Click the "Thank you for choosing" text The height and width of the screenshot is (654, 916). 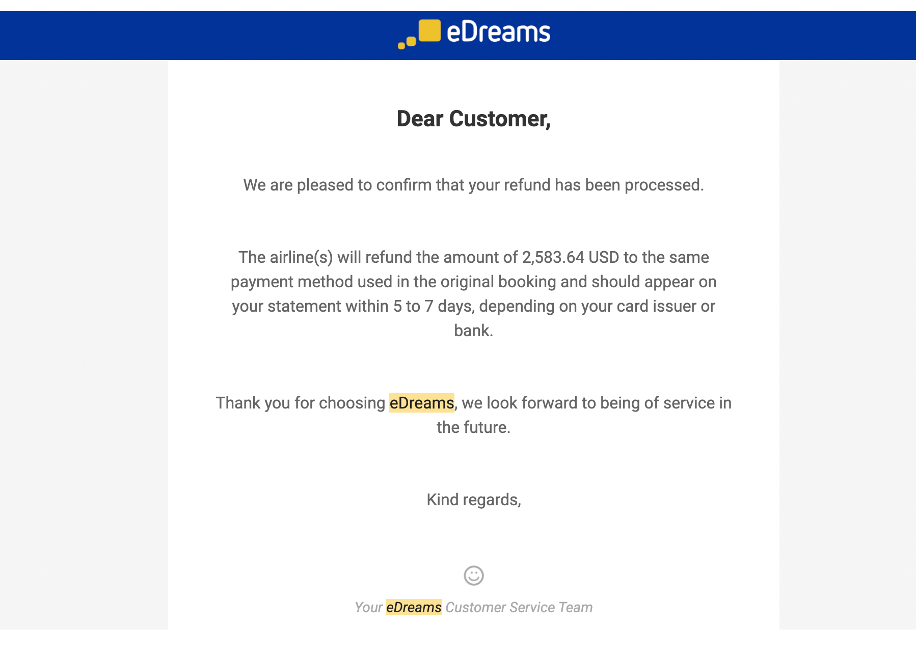(300, 403)
